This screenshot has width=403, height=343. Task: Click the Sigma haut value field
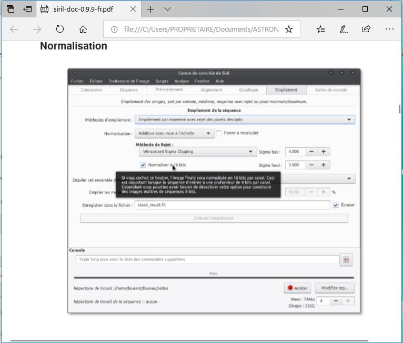(295, 165)
